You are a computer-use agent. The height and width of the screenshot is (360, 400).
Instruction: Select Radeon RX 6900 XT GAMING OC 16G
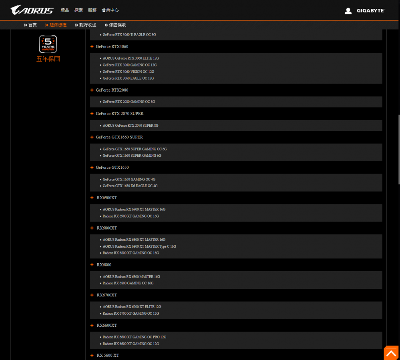coord(131,216)
